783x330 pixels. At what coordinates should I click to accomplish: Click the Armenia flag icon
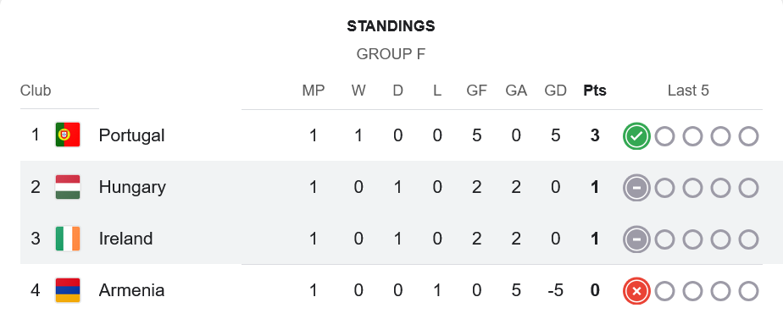click(68, 290)
